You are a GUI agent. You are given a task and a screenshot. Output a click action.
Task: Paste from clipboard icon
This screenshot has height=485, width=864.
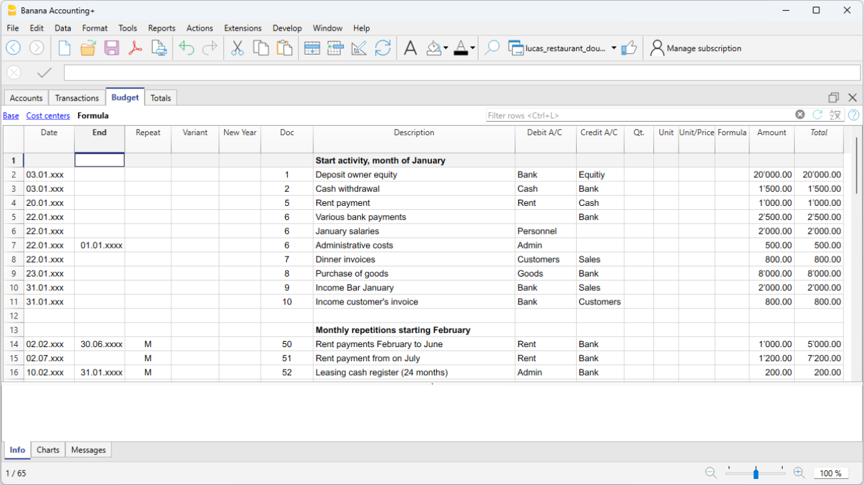(x=285, y=48)
